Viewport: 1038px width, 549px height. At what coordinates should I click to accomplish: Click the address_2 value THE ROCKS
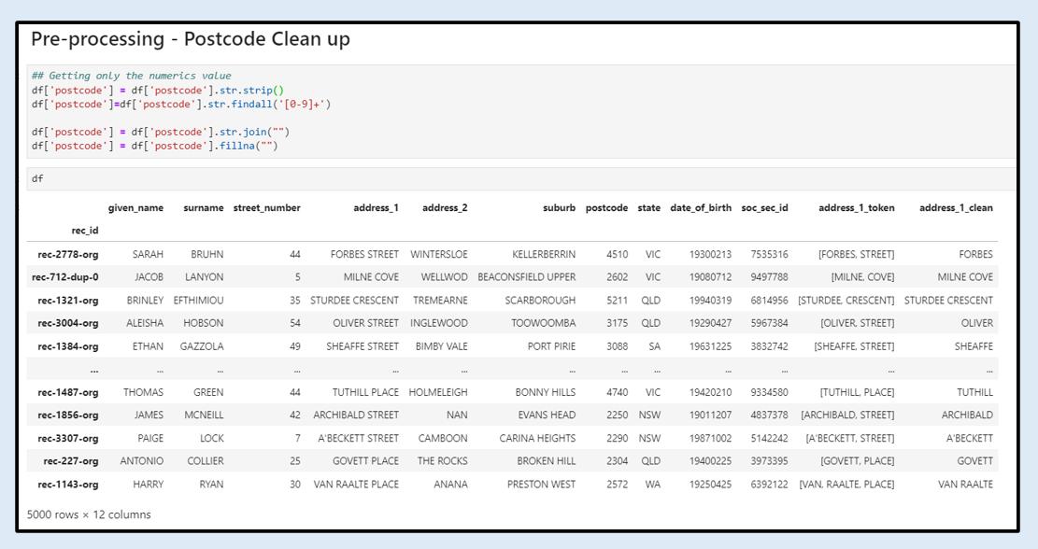tap(442, 461)
